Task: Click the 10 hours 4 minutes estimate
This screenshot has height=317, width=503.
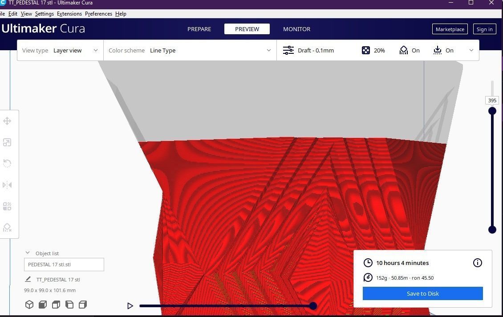Action: 402,263
